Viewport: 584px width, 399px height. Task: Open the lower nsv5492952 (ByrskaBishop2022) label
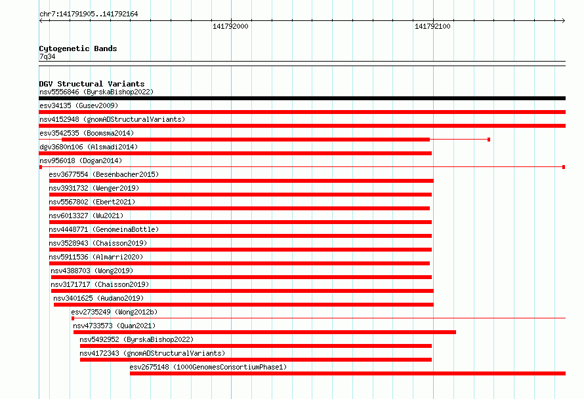136,339
